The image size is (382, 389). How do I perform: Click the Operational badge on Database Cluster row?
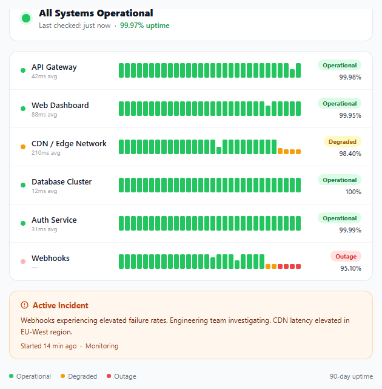[x=340, y=180]
